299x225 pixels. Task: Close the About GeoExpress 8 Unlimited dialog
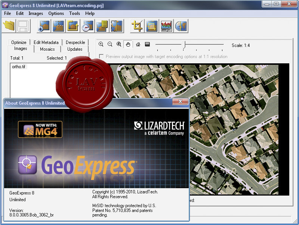point(180,101)
